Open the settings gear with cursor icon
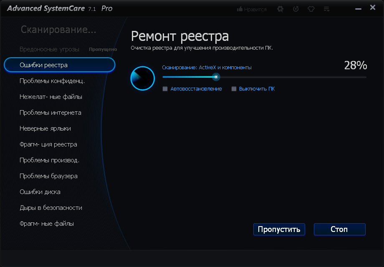Image resolution: width=384 pixels, height=267 pixels. [280, 9]
